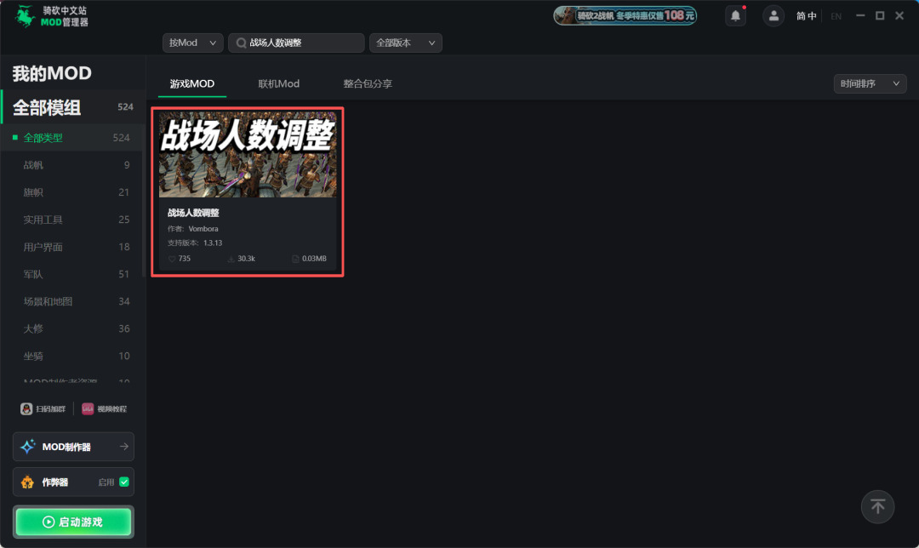Switch language to Simplified Chinese 简中

806,16
